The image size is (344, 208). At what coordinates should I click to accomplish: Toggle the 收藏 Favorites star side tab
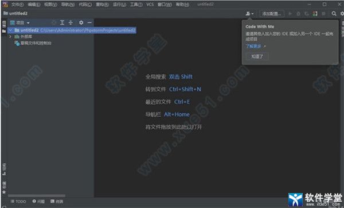tap(4, 187)
